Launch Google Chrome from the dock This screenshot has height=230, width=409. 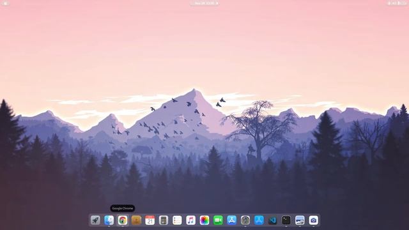[x=123, y=220]
